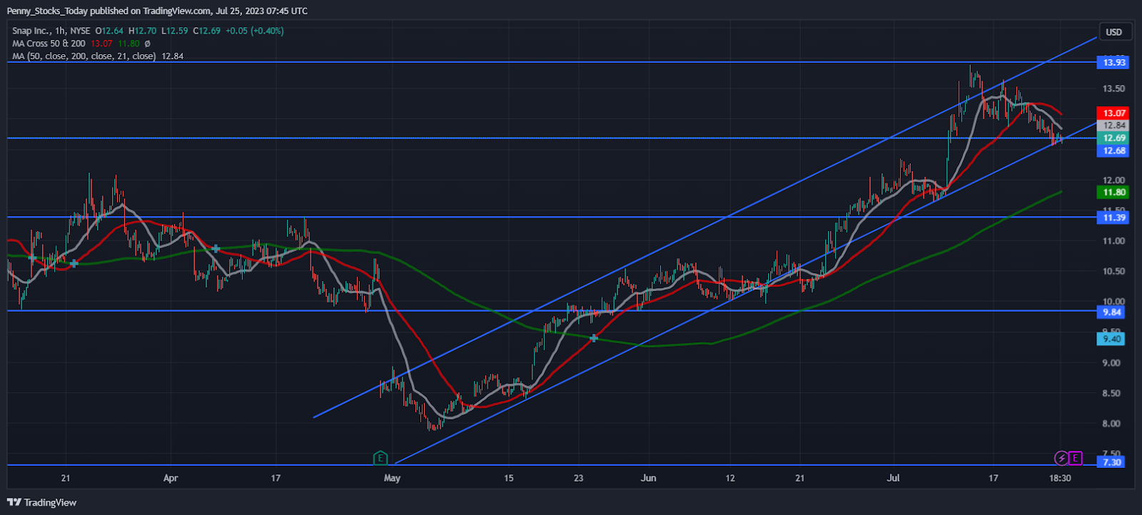Open the TradingView.com link in the header
Screen dimensions: 1142x515
click(176, 11)
